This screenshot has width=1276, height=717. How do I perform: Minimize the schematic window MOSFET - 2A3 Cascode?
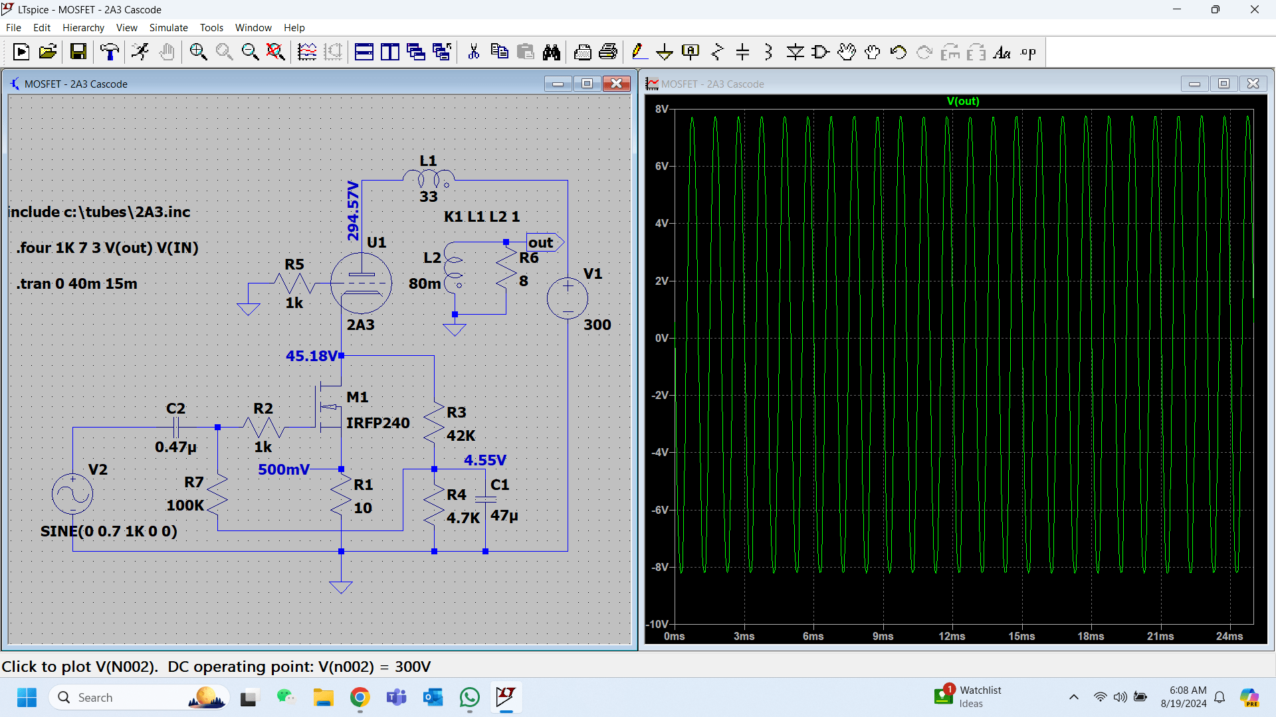(558, 84)
